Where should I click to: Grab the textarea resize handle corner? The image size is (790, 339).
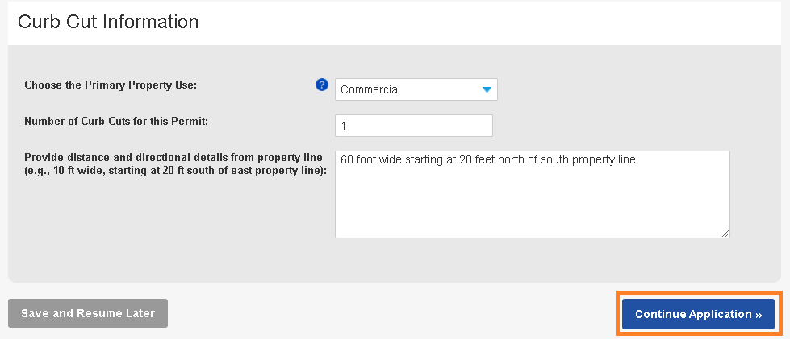pos(725,234)
